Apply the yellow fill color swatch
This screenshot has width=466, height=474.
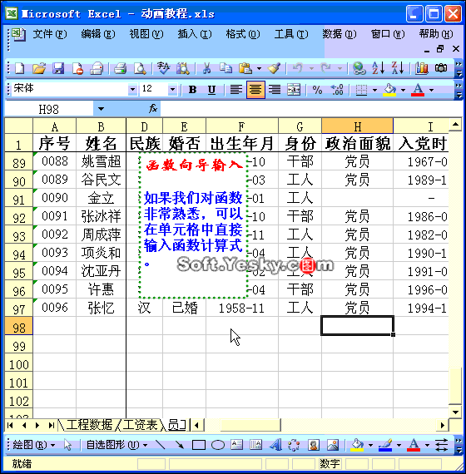point(389,90)
